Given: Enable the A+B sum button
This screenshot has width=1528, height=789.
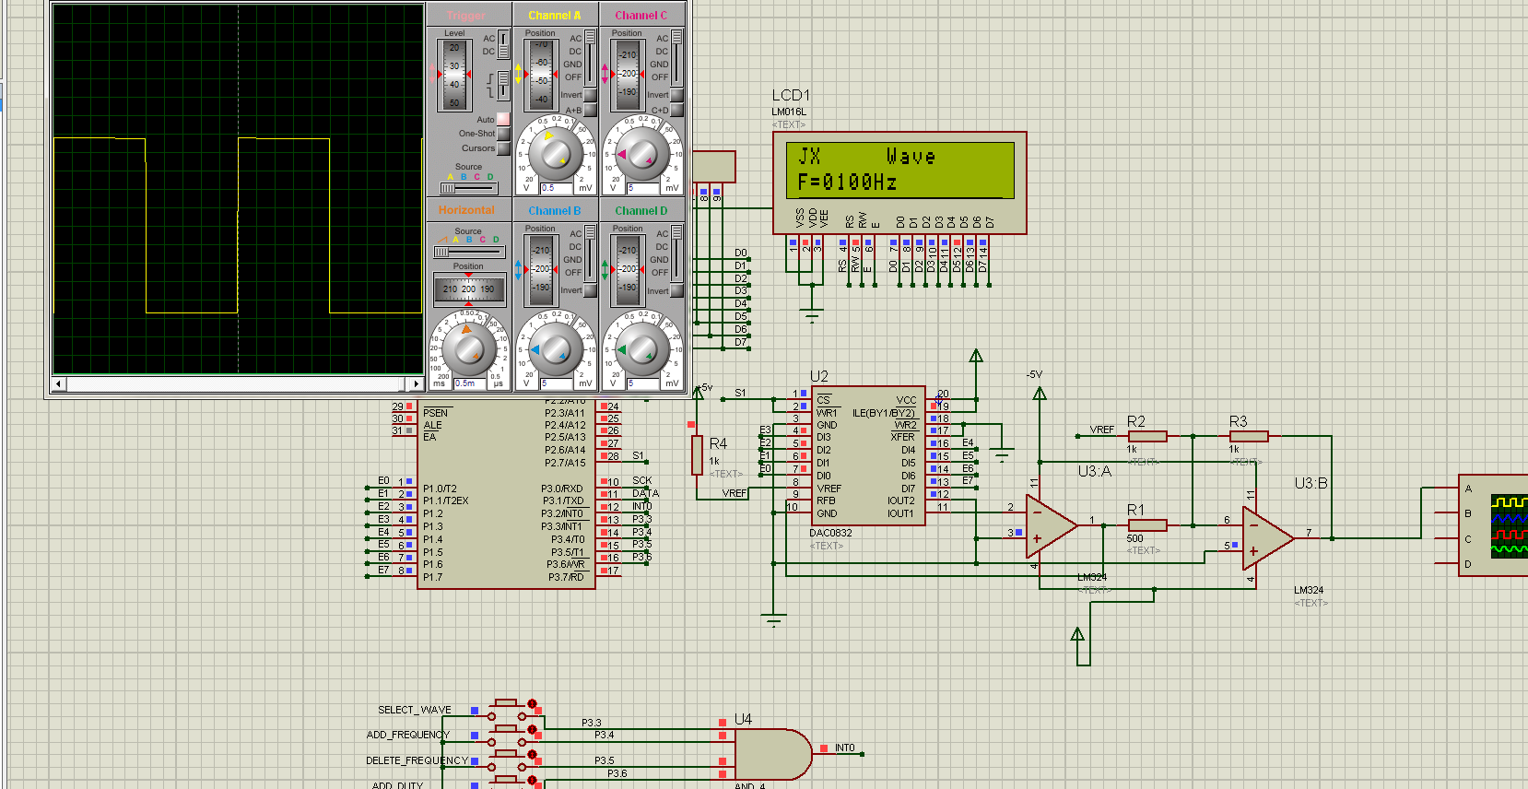Looking at the screenshot, I should pyautogui.click(x=590, y=110).
